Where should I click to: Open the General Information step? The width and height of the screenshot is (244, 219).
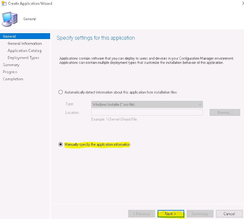(25, 43)
